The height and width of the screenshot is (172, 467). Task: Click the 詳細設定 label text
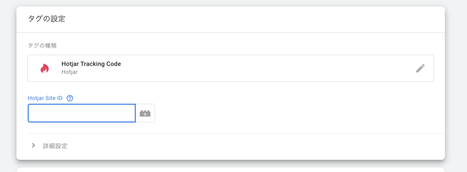click(55, 146)
